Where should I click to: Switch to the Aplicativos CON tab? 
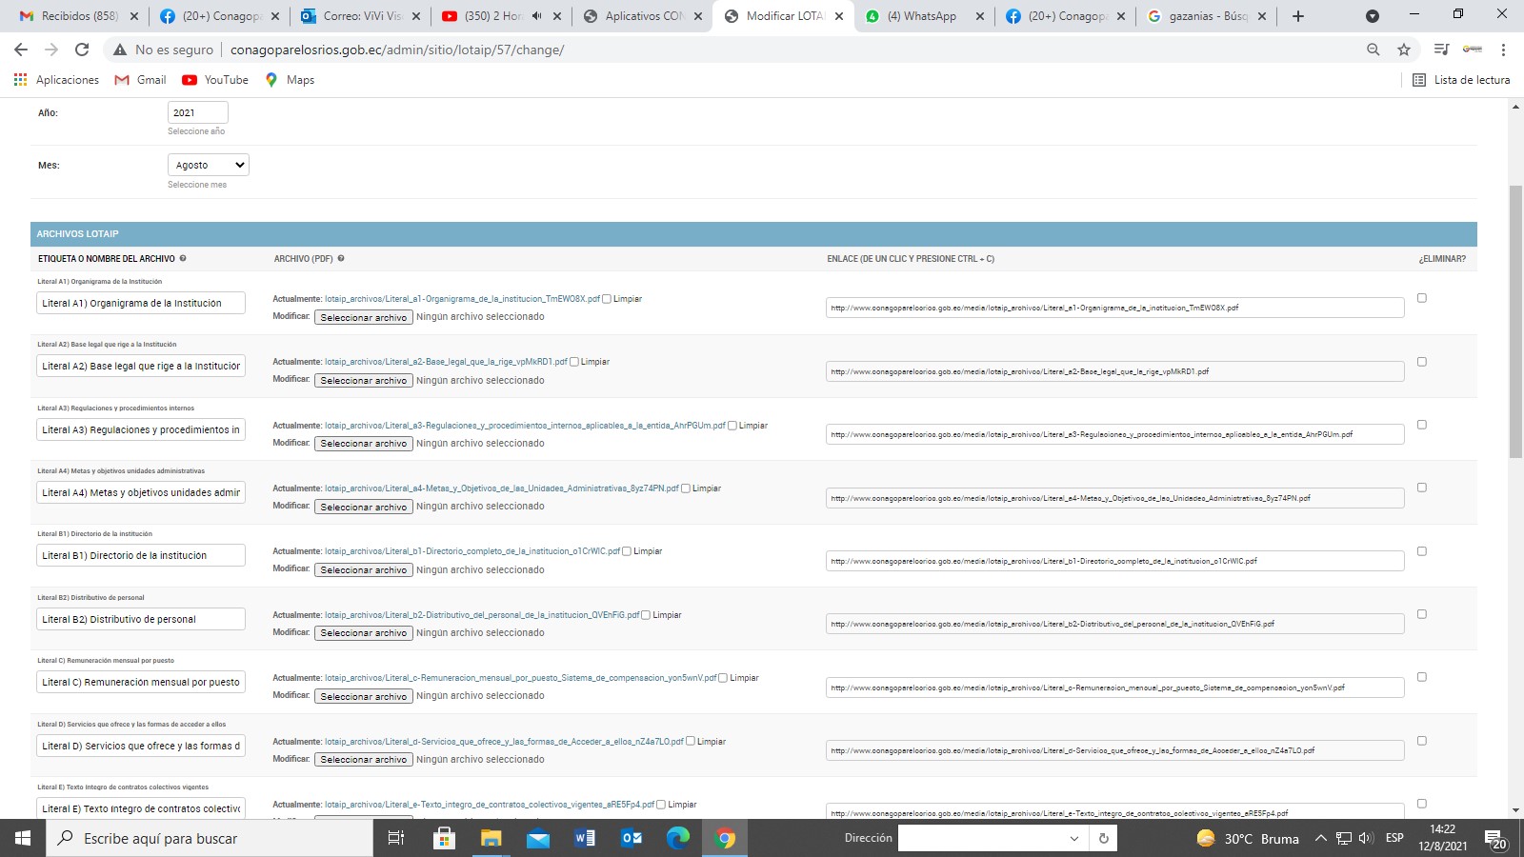click(x=642, y=16)
